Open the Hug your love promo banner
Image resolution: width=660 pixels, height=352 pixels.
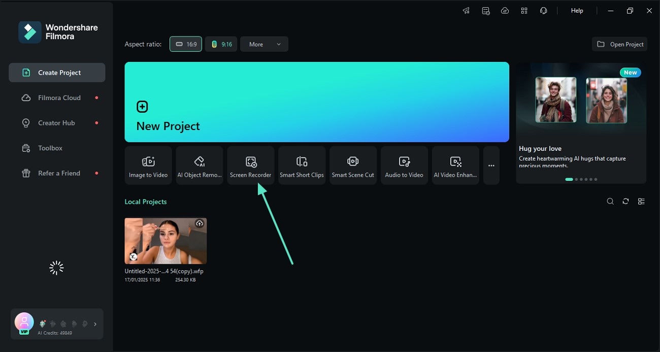point(581,123)
